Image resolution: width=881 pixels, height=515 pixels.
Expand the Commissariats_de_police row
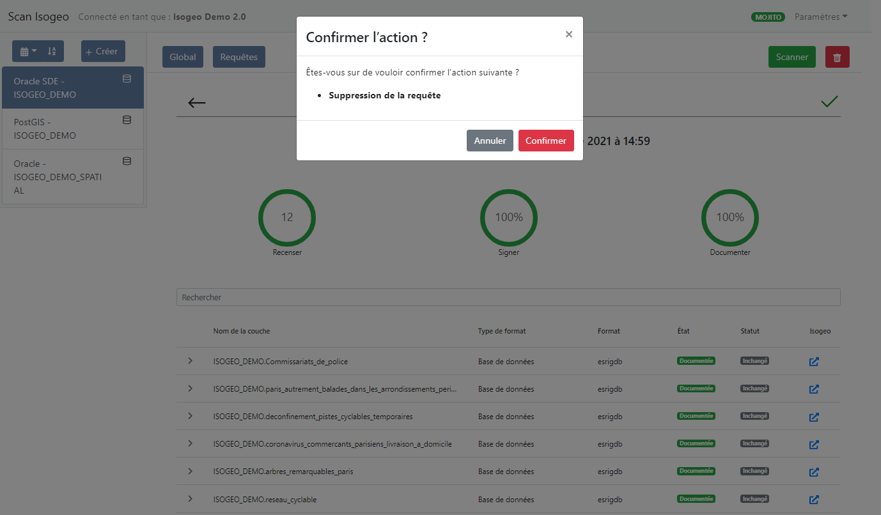point(190,361)
